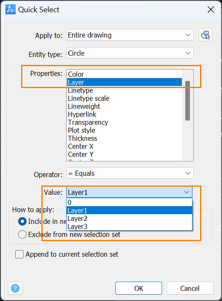Image resolution: width=222 pixels, height=301 pixels.
Task: Choose Layer3 from the Value list
Action: tap(129, 226)
